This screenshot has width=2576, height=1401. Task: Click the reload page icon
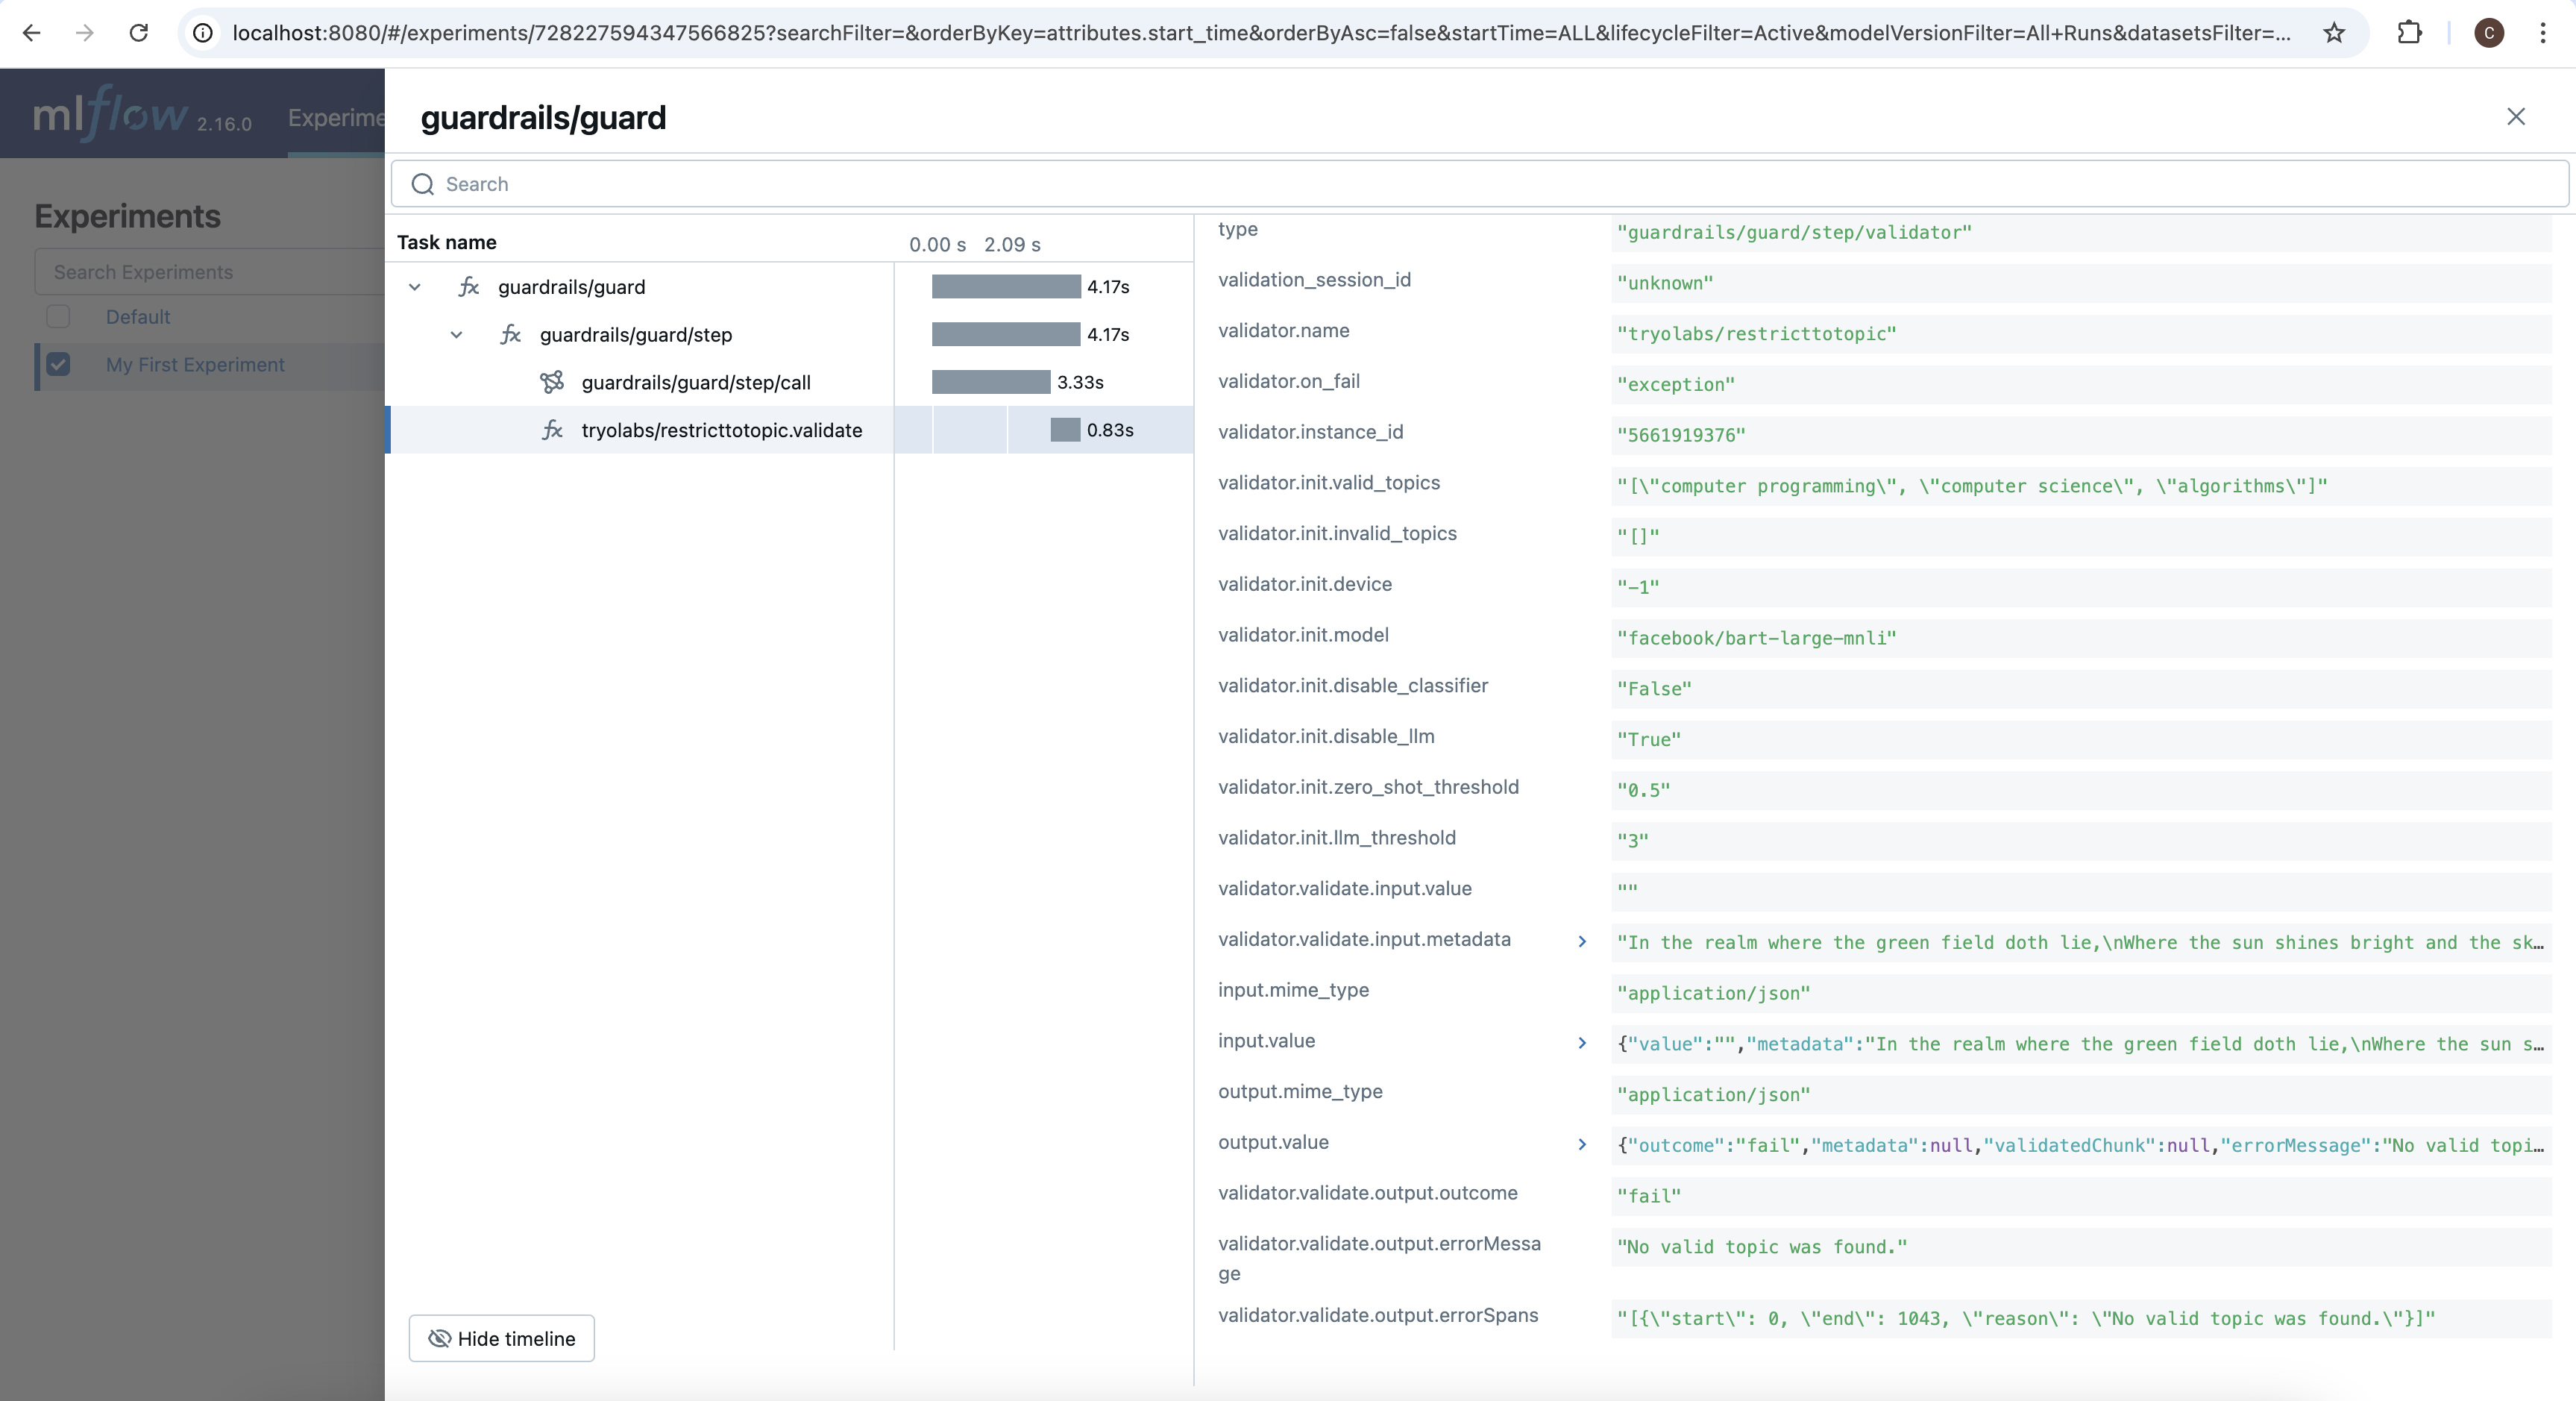tap(138, 33)
